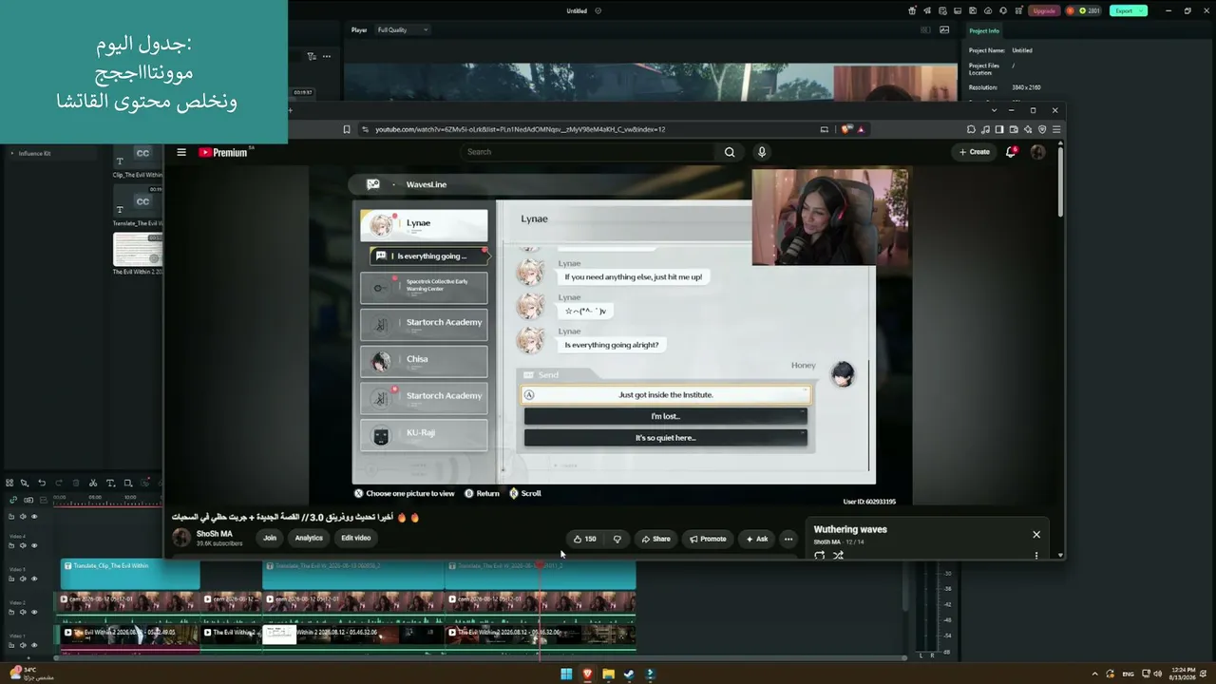Expand the Export options arrow
The width and height of the screenshot is (1216, 684).
click(x=1141, y=10)
